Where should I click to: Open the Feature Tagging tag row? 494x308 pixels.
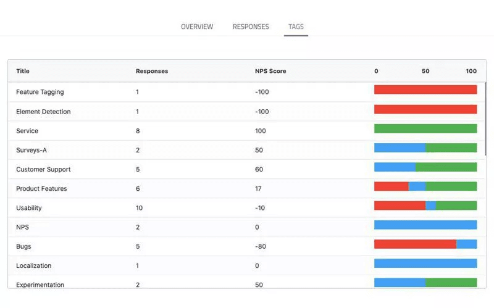[x=40, y=92]
